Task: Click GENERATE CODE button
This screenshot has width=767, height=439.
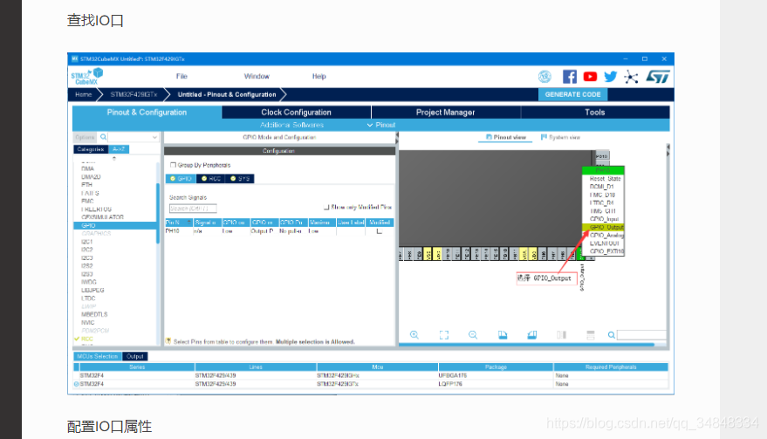Action: pyautogui.click(x=572, y=94)
